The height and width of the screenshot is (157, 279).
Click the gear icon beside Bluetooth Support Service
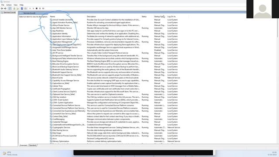51,72
